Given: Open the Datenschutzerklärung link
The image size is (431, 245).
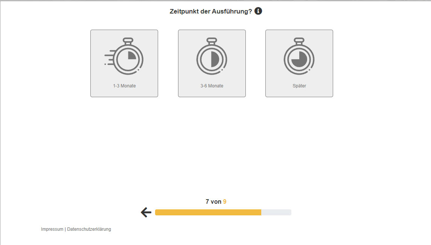Looking at the screenshot, I should pos(89,229).
